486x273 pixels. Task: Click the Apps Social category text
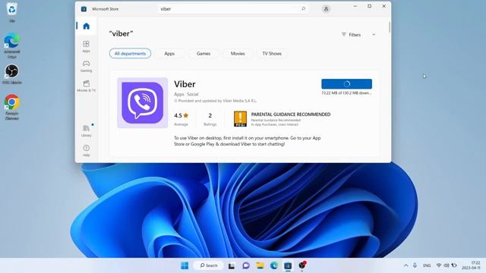[x=186, y=94]
